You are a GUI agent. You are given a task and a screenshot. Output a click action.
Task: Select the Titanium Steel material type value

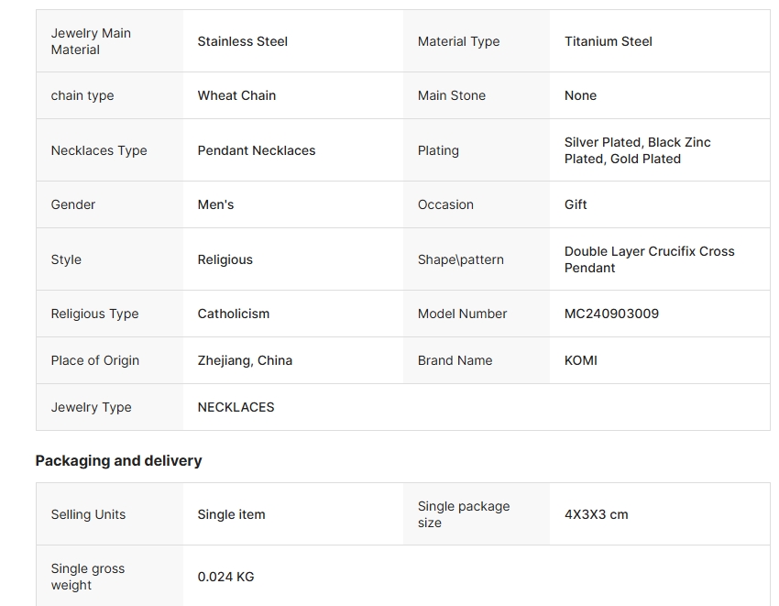coord(609,41)
